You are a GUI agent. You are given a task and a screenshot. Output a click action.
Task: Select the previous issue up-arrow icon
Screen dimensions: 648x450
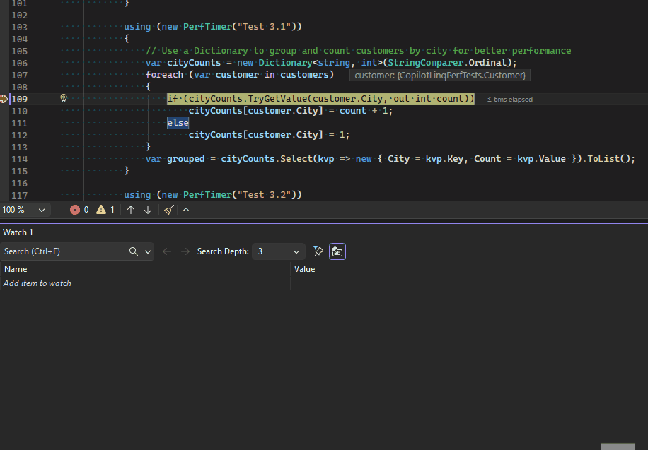131,209
